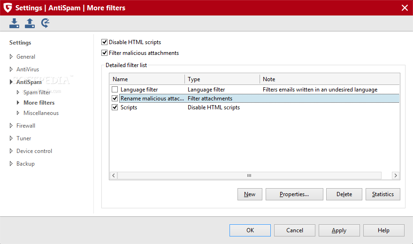Select the Scripts filter row name
The width and height of the screenshot is (413, 244).
coord(129,107)
